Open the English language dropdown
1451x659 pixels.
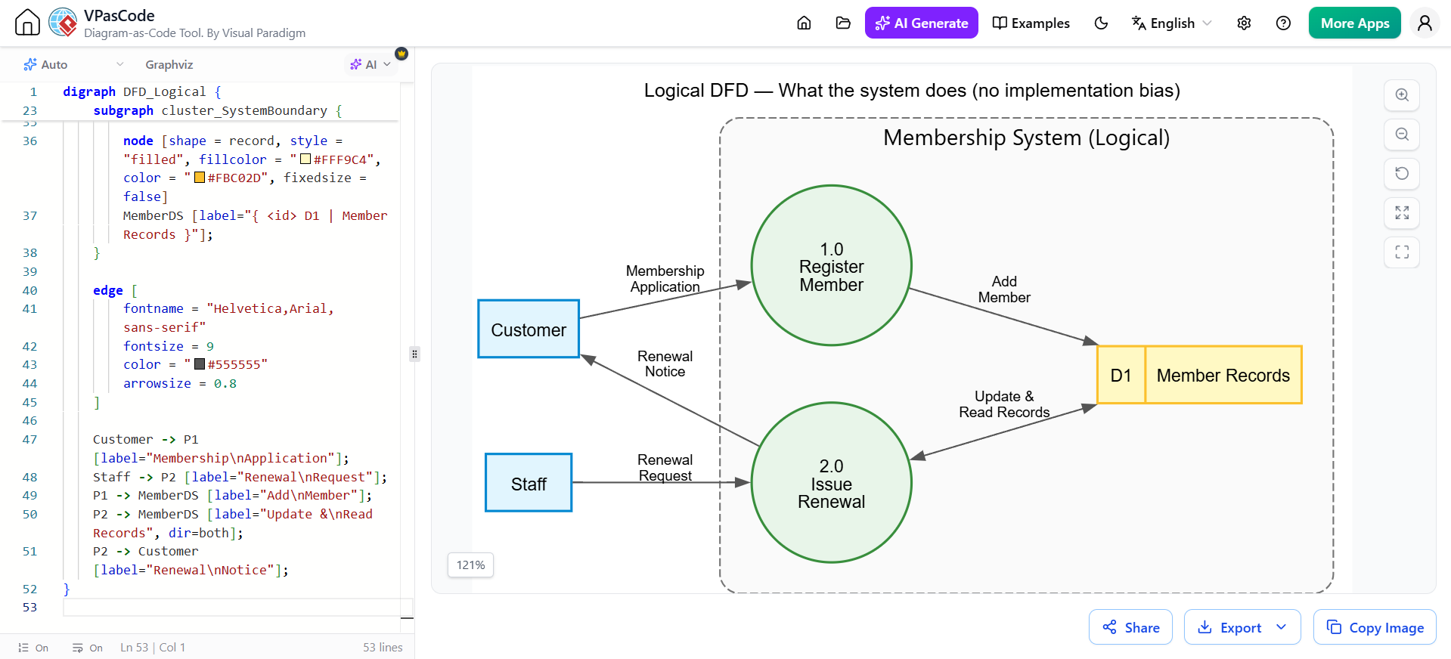pyautogui.click(x=1171, y=23)
